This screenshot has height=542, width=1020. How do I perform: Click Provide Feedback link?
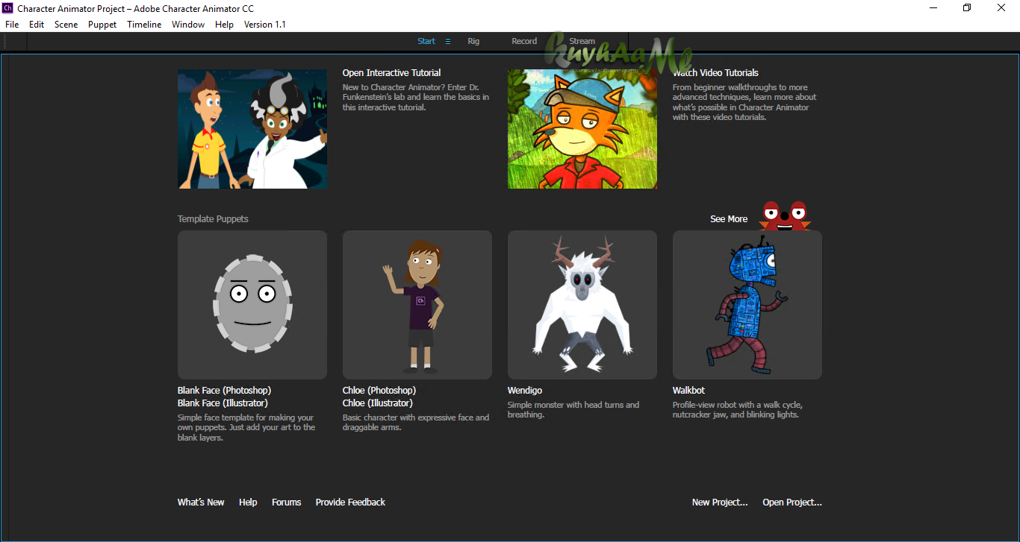350,502
